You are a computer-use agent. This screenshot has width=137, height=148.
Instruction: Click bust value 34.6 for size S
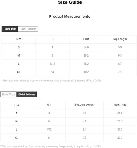click(x=86, y=47)
